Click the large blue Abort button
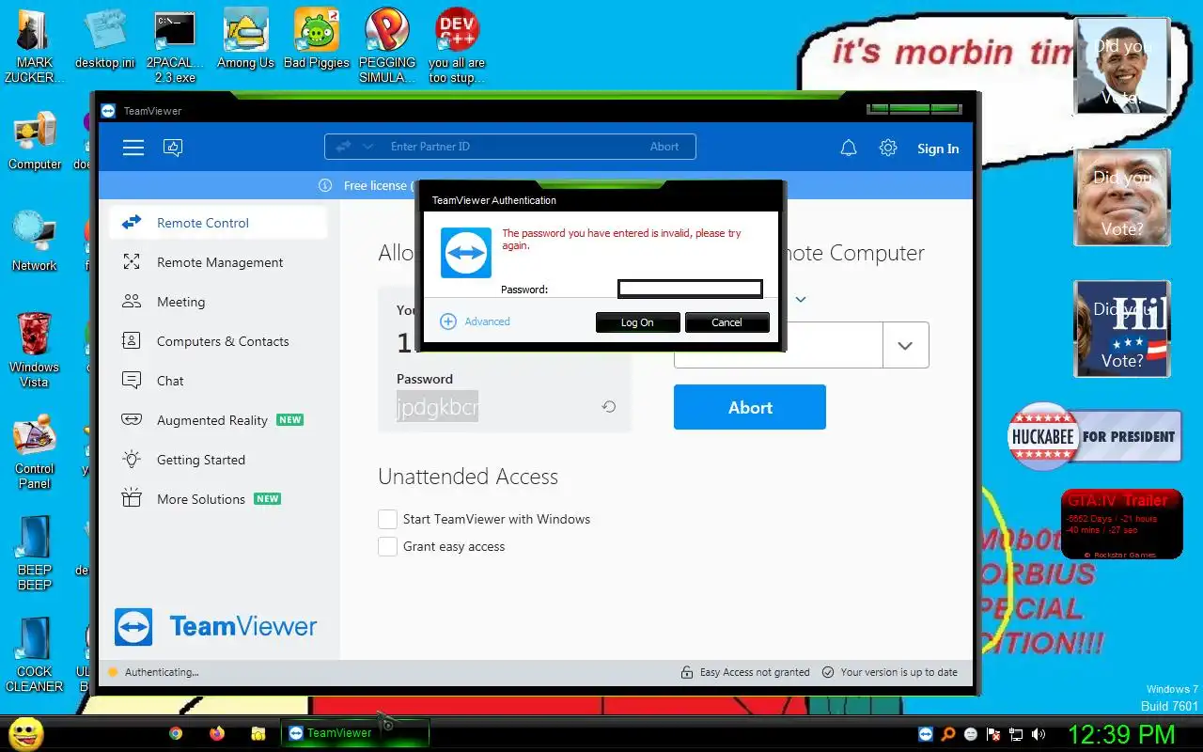Screen dimensions: 1203x752 (x=750, y=407)
